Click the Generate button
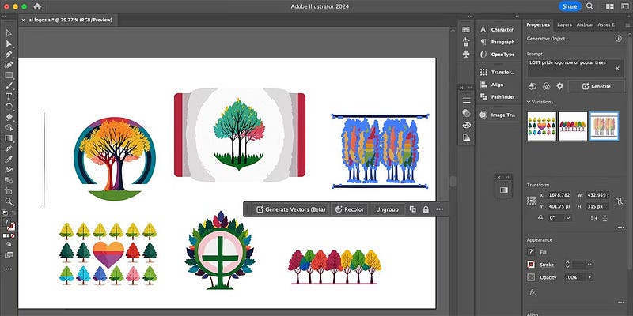 596,85
